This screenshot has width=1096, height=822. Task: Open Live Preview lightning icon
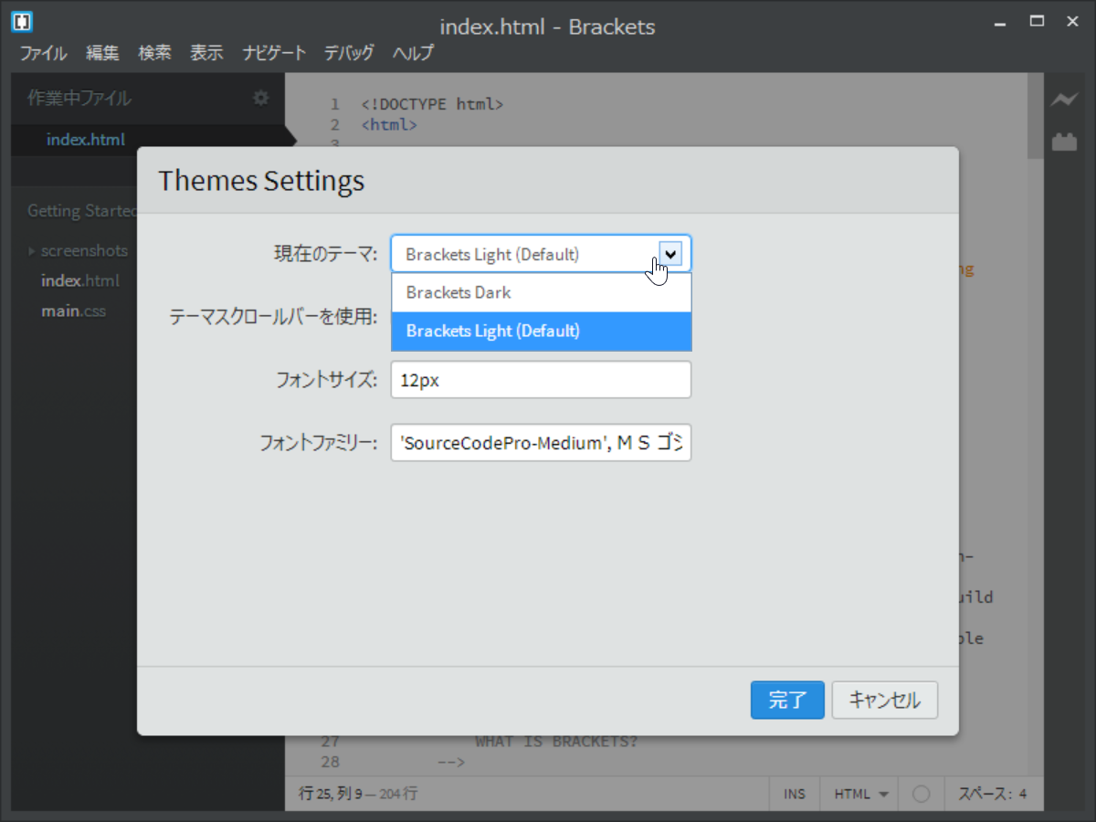[x=1063, y=100]
